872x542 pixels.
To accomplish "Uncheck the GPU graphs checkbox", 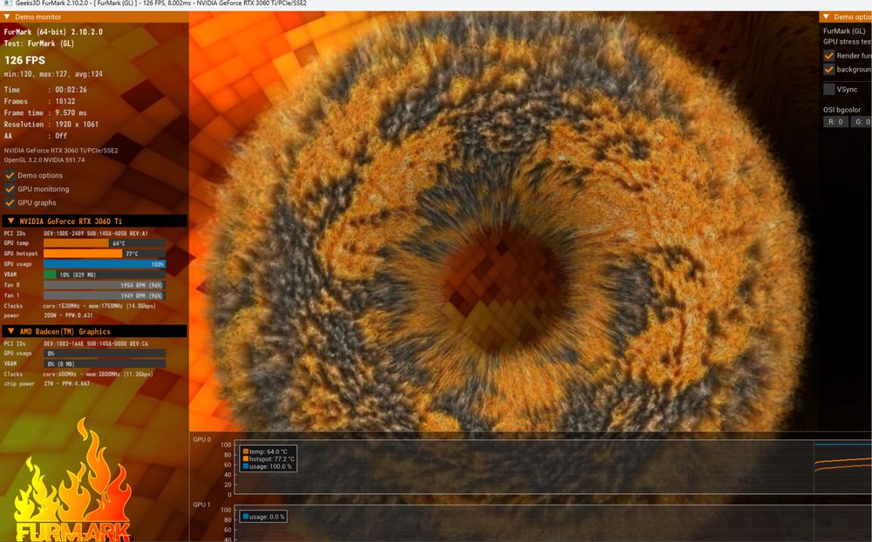I will 10,202.
